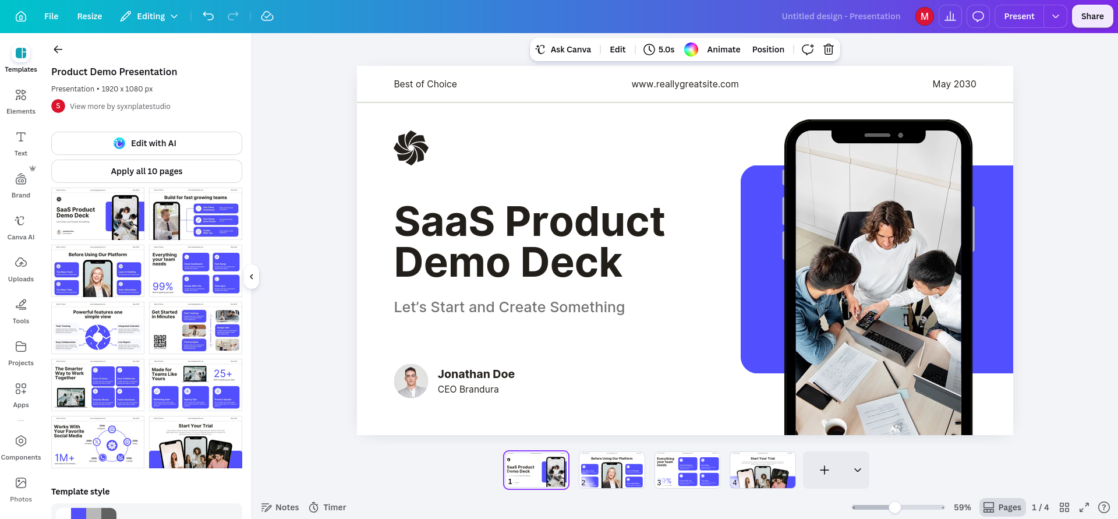The image size is (1118, 519).
Task: Open Animate options
Action: [x=724, y=50]
